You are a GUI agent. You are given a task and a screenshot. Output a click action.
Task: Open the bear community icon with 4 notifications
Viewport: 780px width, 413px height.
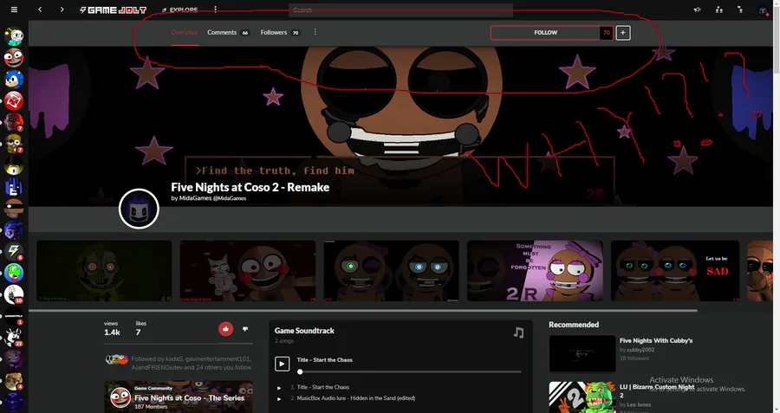14,381
